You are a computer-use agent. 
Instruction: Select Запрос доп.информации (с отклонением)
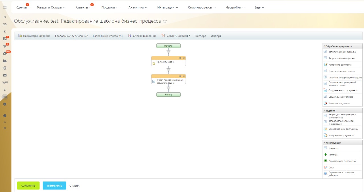(x=342, y=116)
